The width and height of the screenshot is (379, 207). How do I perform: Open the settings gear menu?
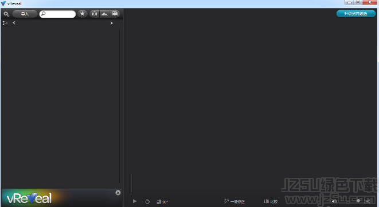[x=6, y=14]
